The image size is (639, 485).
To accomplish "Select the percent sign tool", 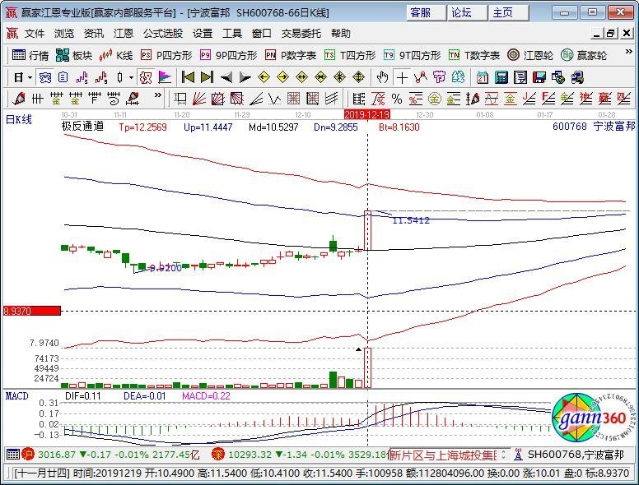I will coord(397,99).
